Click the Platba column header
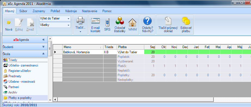Screen dimensions: 251x107 [130, 47]
